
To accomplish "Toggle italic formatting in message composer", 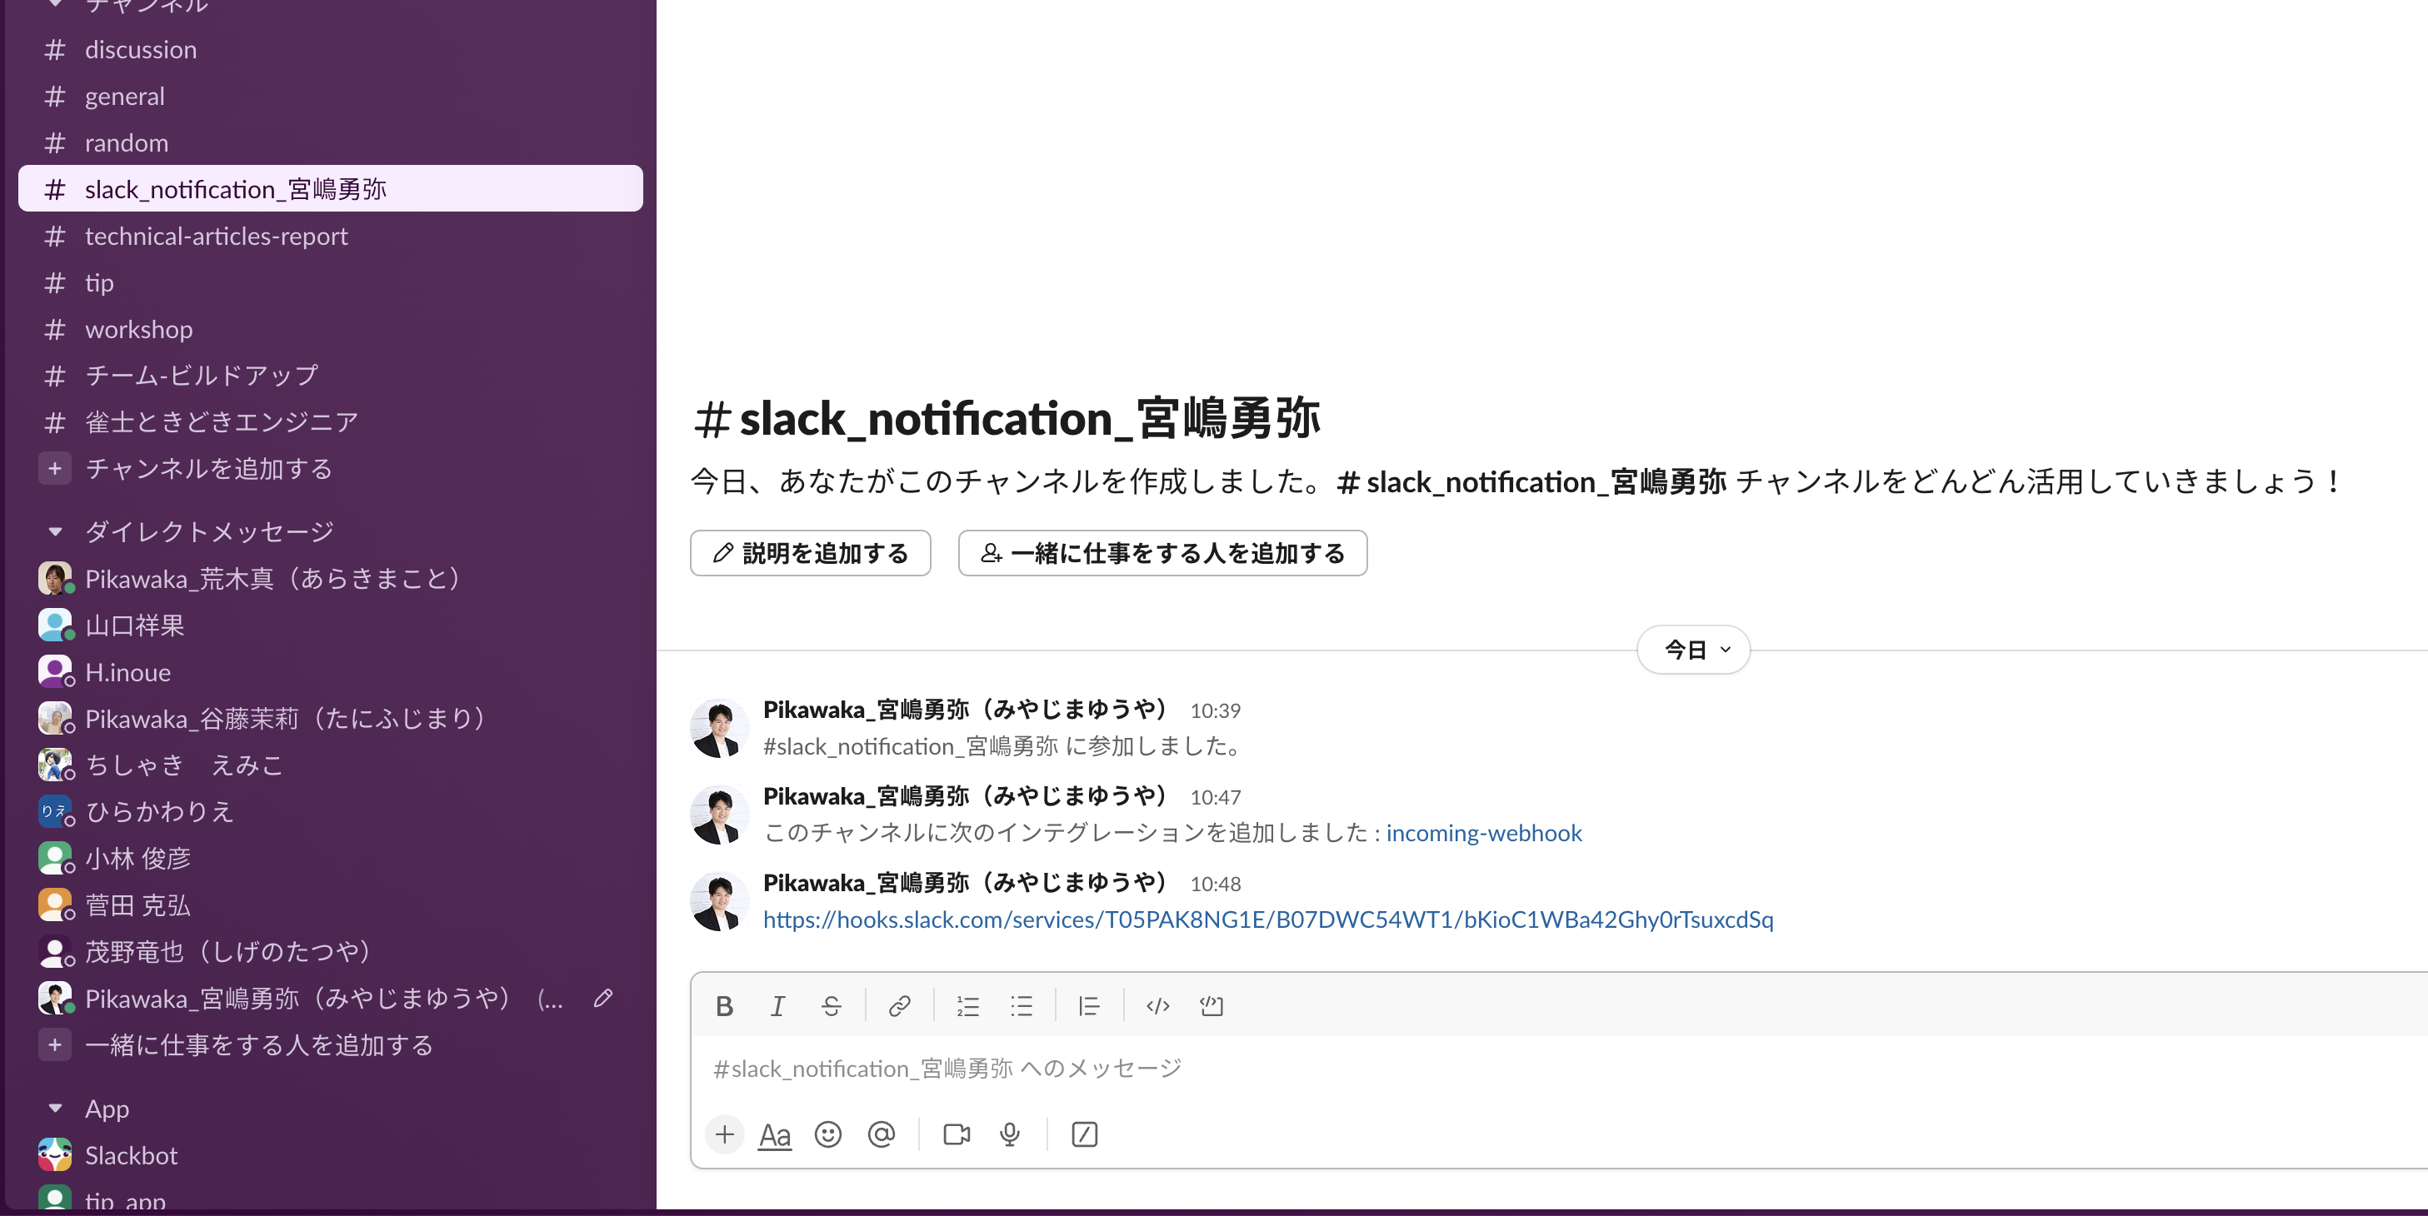I will (x=777, y=1006).
